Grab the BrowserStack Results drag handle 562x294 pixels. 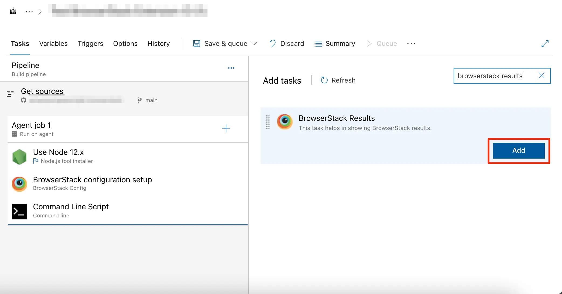[268, 122]
